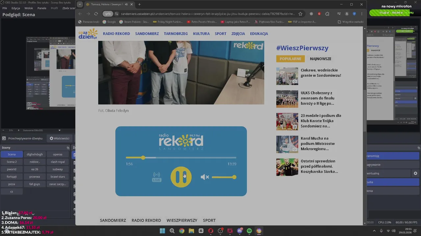Pop out the Sceny dock panel icon

[68, 148]
